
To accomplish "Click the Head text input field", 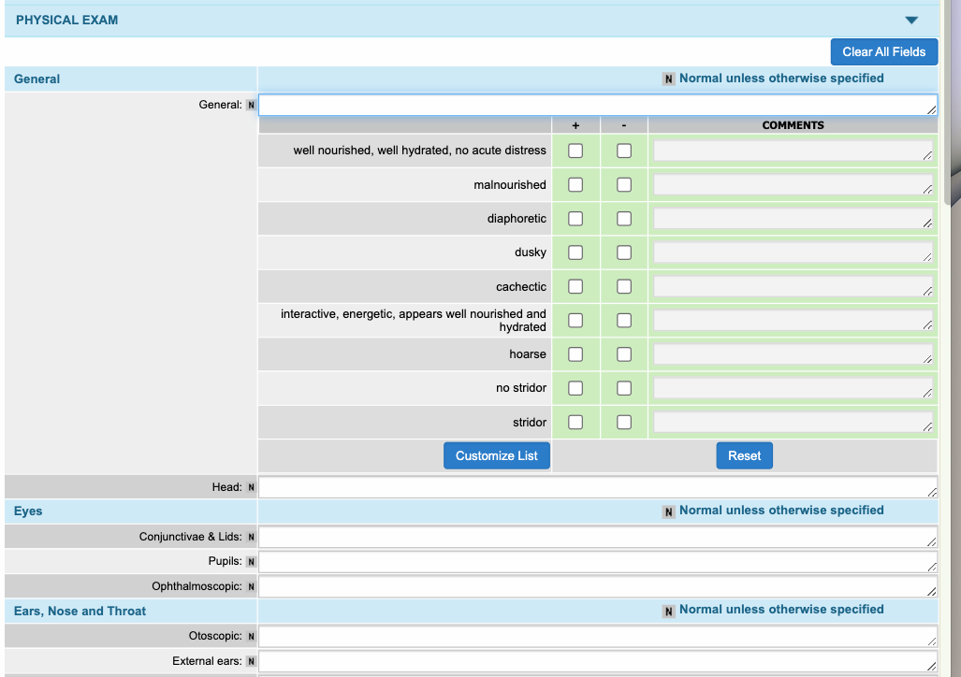I will coord(596,487).
